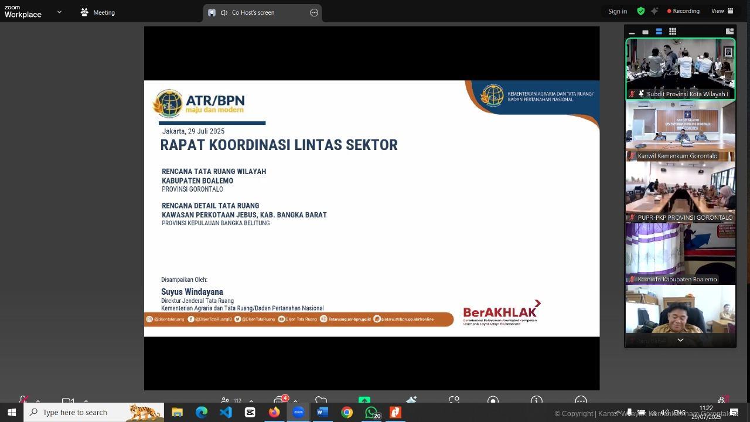
Task: Show more participants with the down chevron
Action: click(680, 339)
